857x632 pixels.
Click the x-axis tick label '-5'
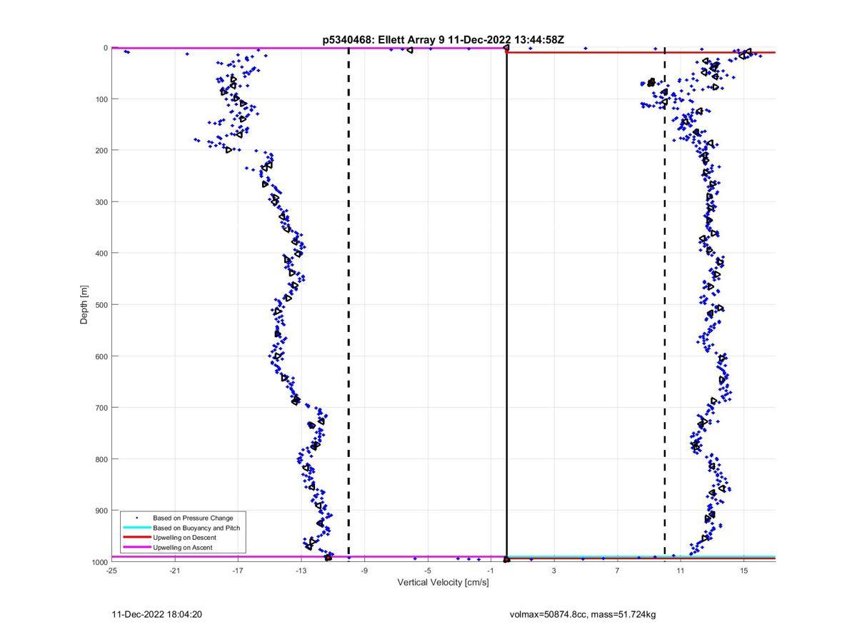click(x=427, y=571)
